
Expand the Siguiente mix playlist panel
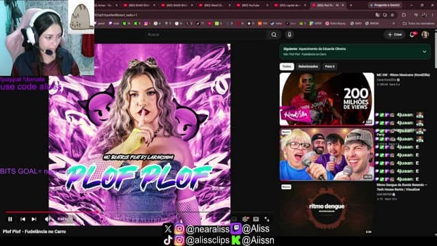coord(424,52)
